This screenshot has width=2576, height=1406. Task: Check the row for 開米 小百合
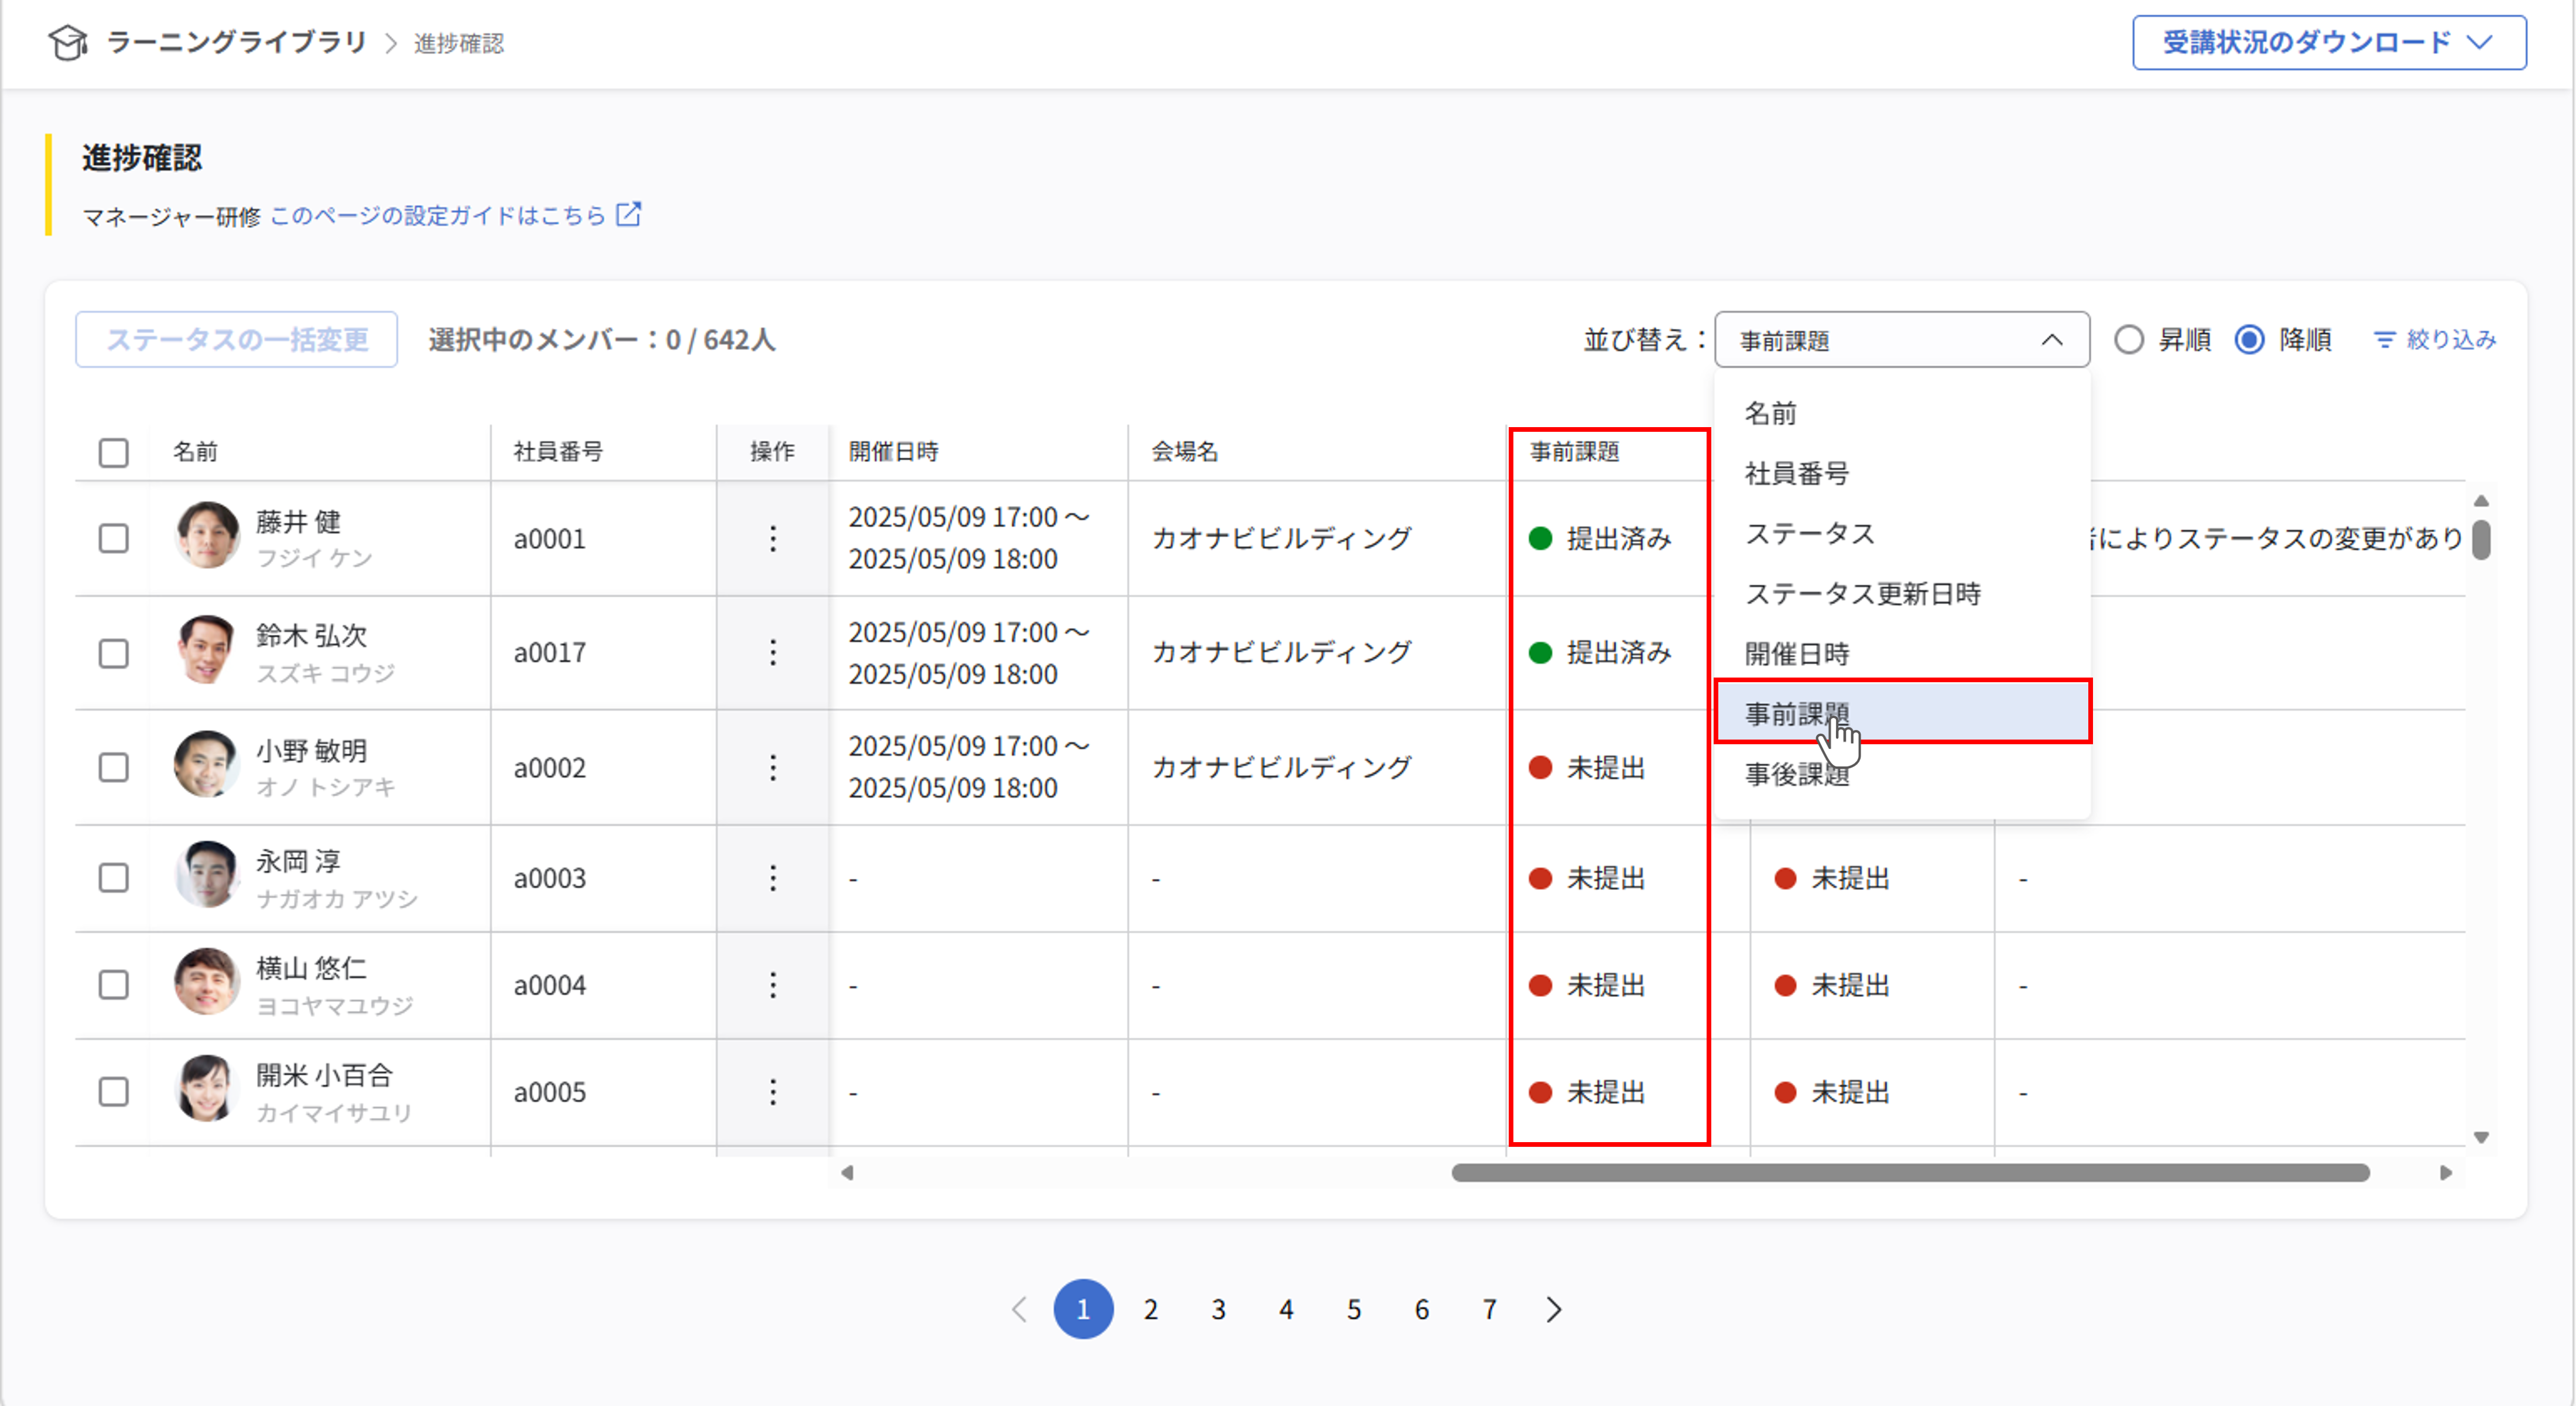tap(114, 1092)
